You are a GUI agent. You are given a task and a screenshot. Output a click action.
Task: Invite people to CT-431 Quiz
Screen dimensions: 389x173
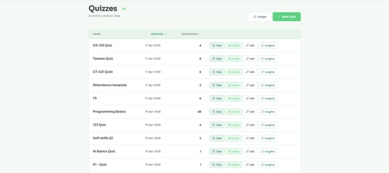[234, 72]
